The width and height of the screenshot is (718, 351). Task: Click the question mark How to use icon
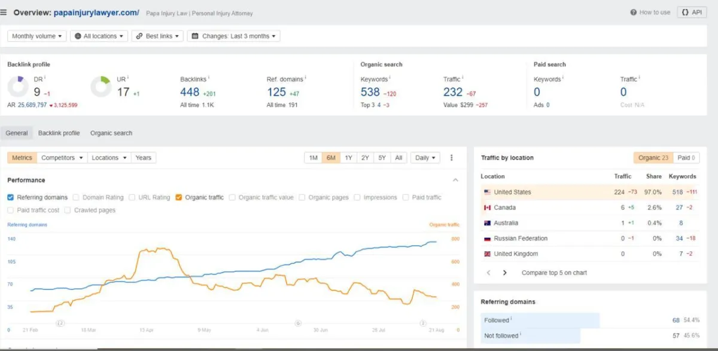pos(634,13)
